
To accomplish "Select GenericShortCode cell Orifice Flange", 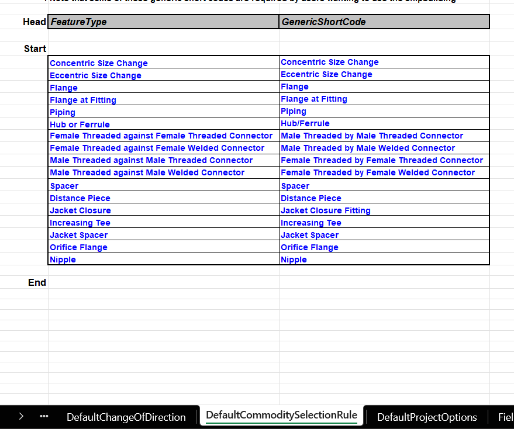I will tap(384, 247).
